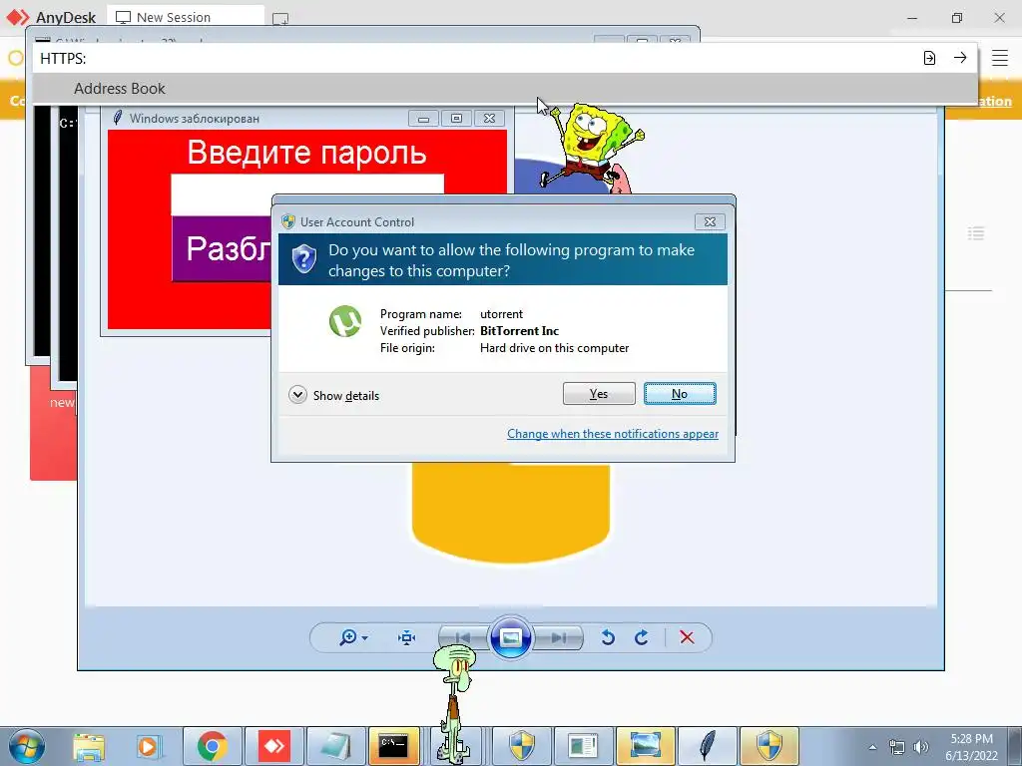Open Change when these notifications appear link
This screenshot has width=1022, height=766.
[613, 434]
